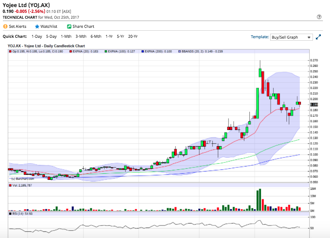Click the EXPMA (100): 0.127 legend text

(x=121, y=52)
